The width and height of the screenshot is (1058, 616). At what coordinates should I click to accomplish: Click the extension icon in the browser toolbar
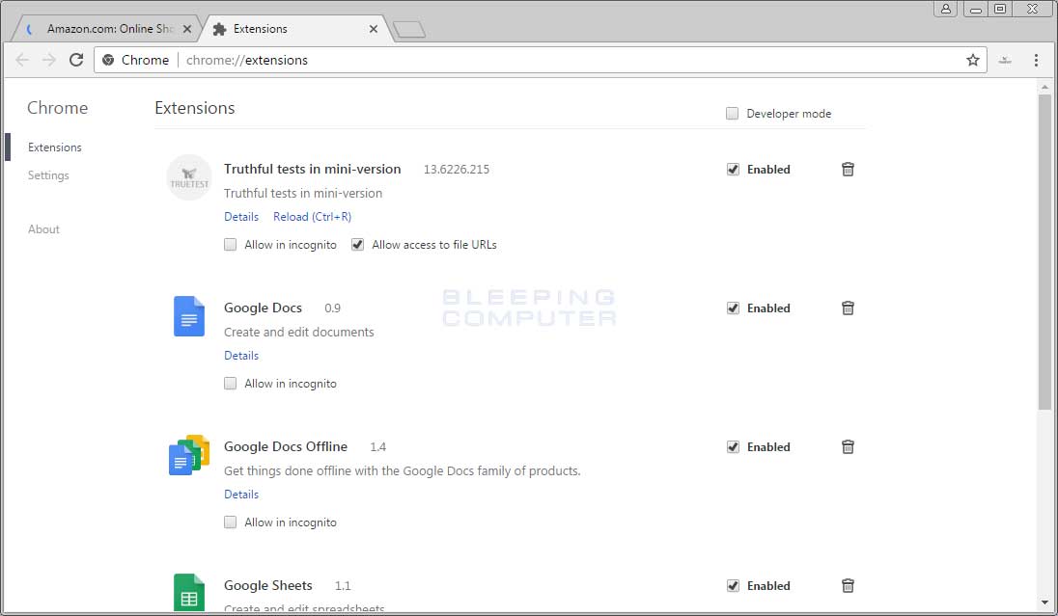tap(1005, 60)
